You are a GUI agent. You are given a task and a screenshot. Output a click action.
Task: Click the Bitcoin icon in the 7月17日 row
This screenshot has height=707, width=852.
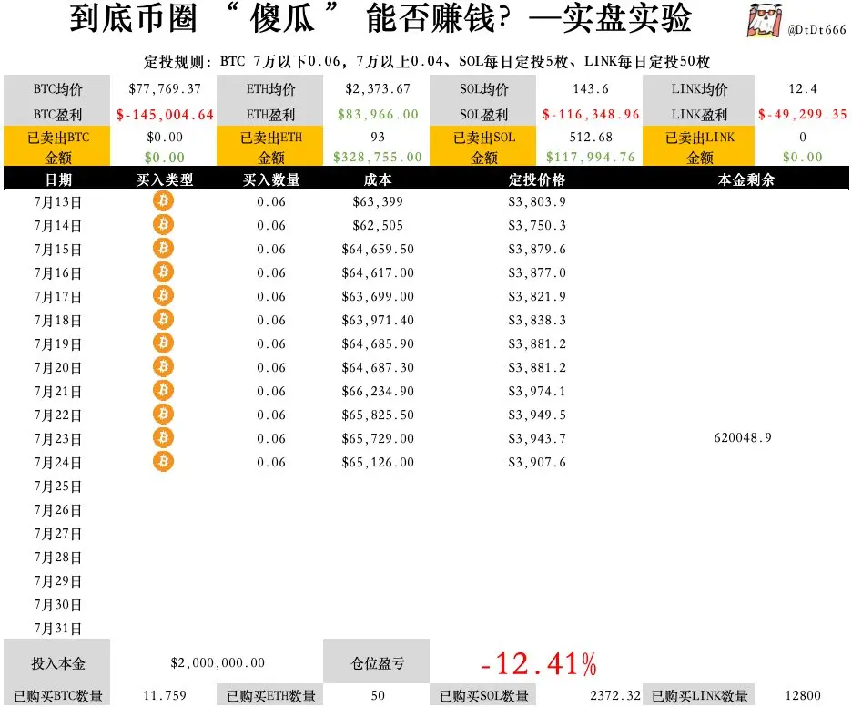click(163, 296)
